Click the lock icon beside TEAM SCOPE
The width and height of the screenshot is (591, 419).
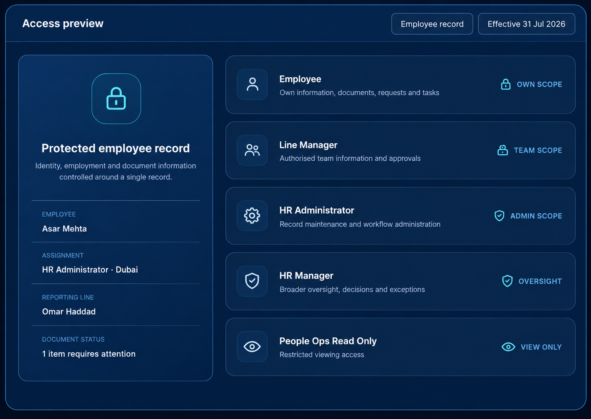tap(503, 150)
